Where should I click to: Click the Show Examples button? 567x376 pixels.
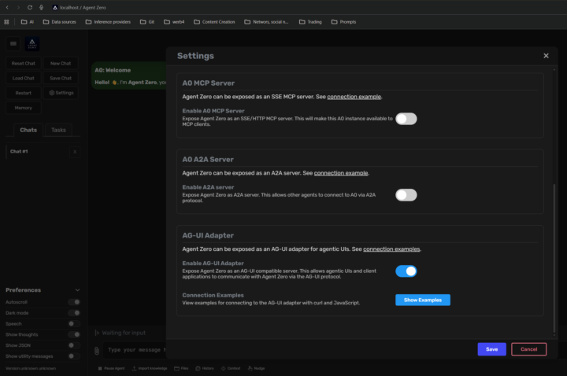click(x=423, y=300)
